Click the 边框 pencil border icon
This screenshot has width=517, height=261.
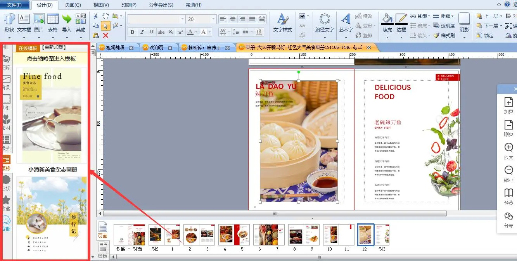pos(401,18)
